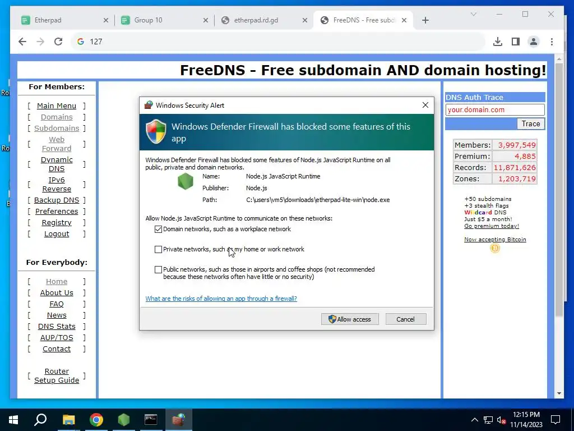Open the IPv6 Reverse link
The height and width of the screenshot is (431, 574).
57,184
